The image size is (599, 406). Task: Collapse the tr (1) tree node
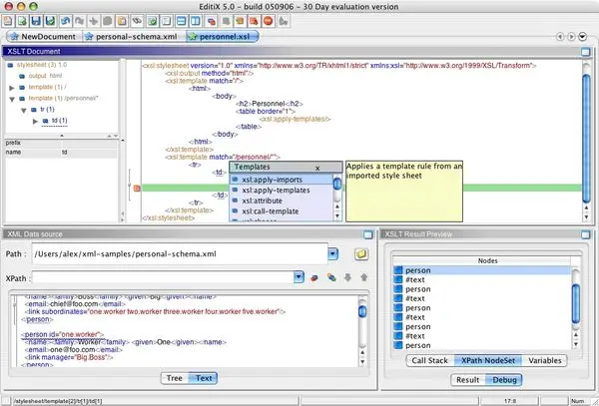pos(24,111)
